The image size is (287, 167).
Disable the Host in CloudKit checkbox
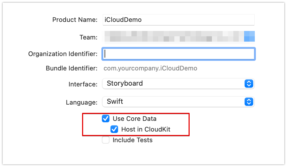[114, 129]
